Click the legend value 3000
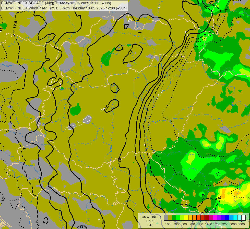This screenshot has width=250, height=229. 233,224
